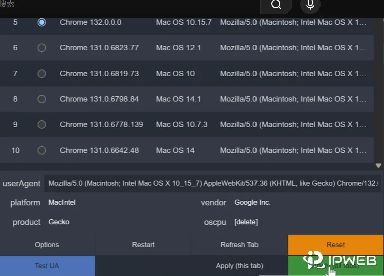Click the Mac OS 12.1 cell
Screen dimensions: 384x276
[x=178, y=48]
